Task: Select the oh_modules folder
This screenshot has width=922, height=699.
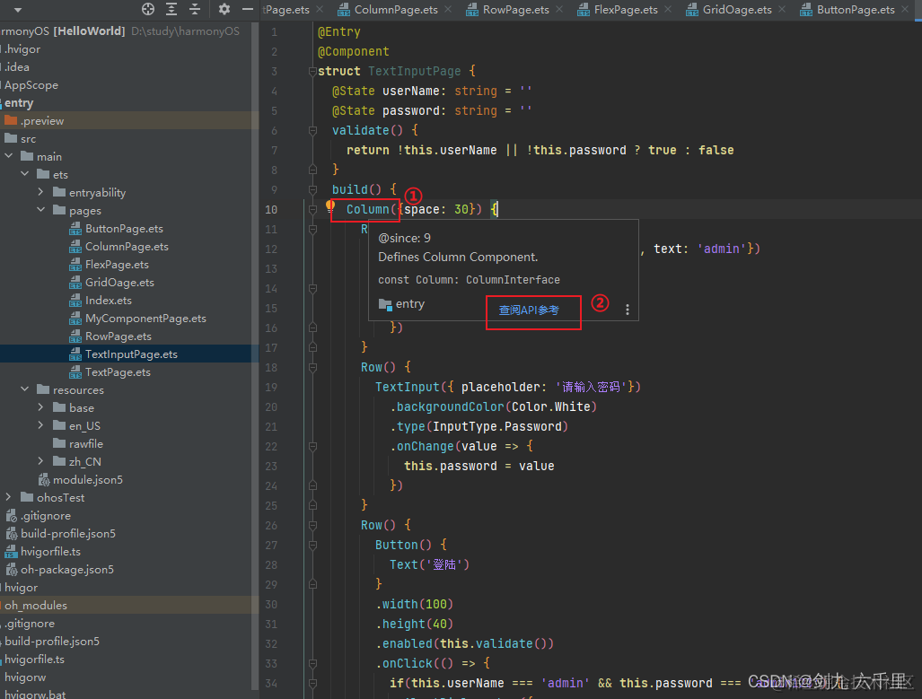Action: tap(36, 605)
